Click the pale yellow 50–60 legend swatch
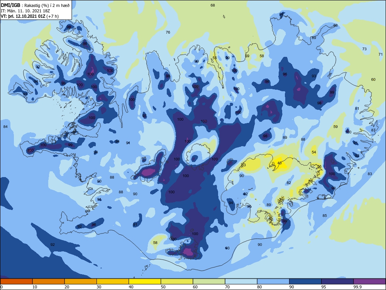The image size is (386, 290). (177, 281)
